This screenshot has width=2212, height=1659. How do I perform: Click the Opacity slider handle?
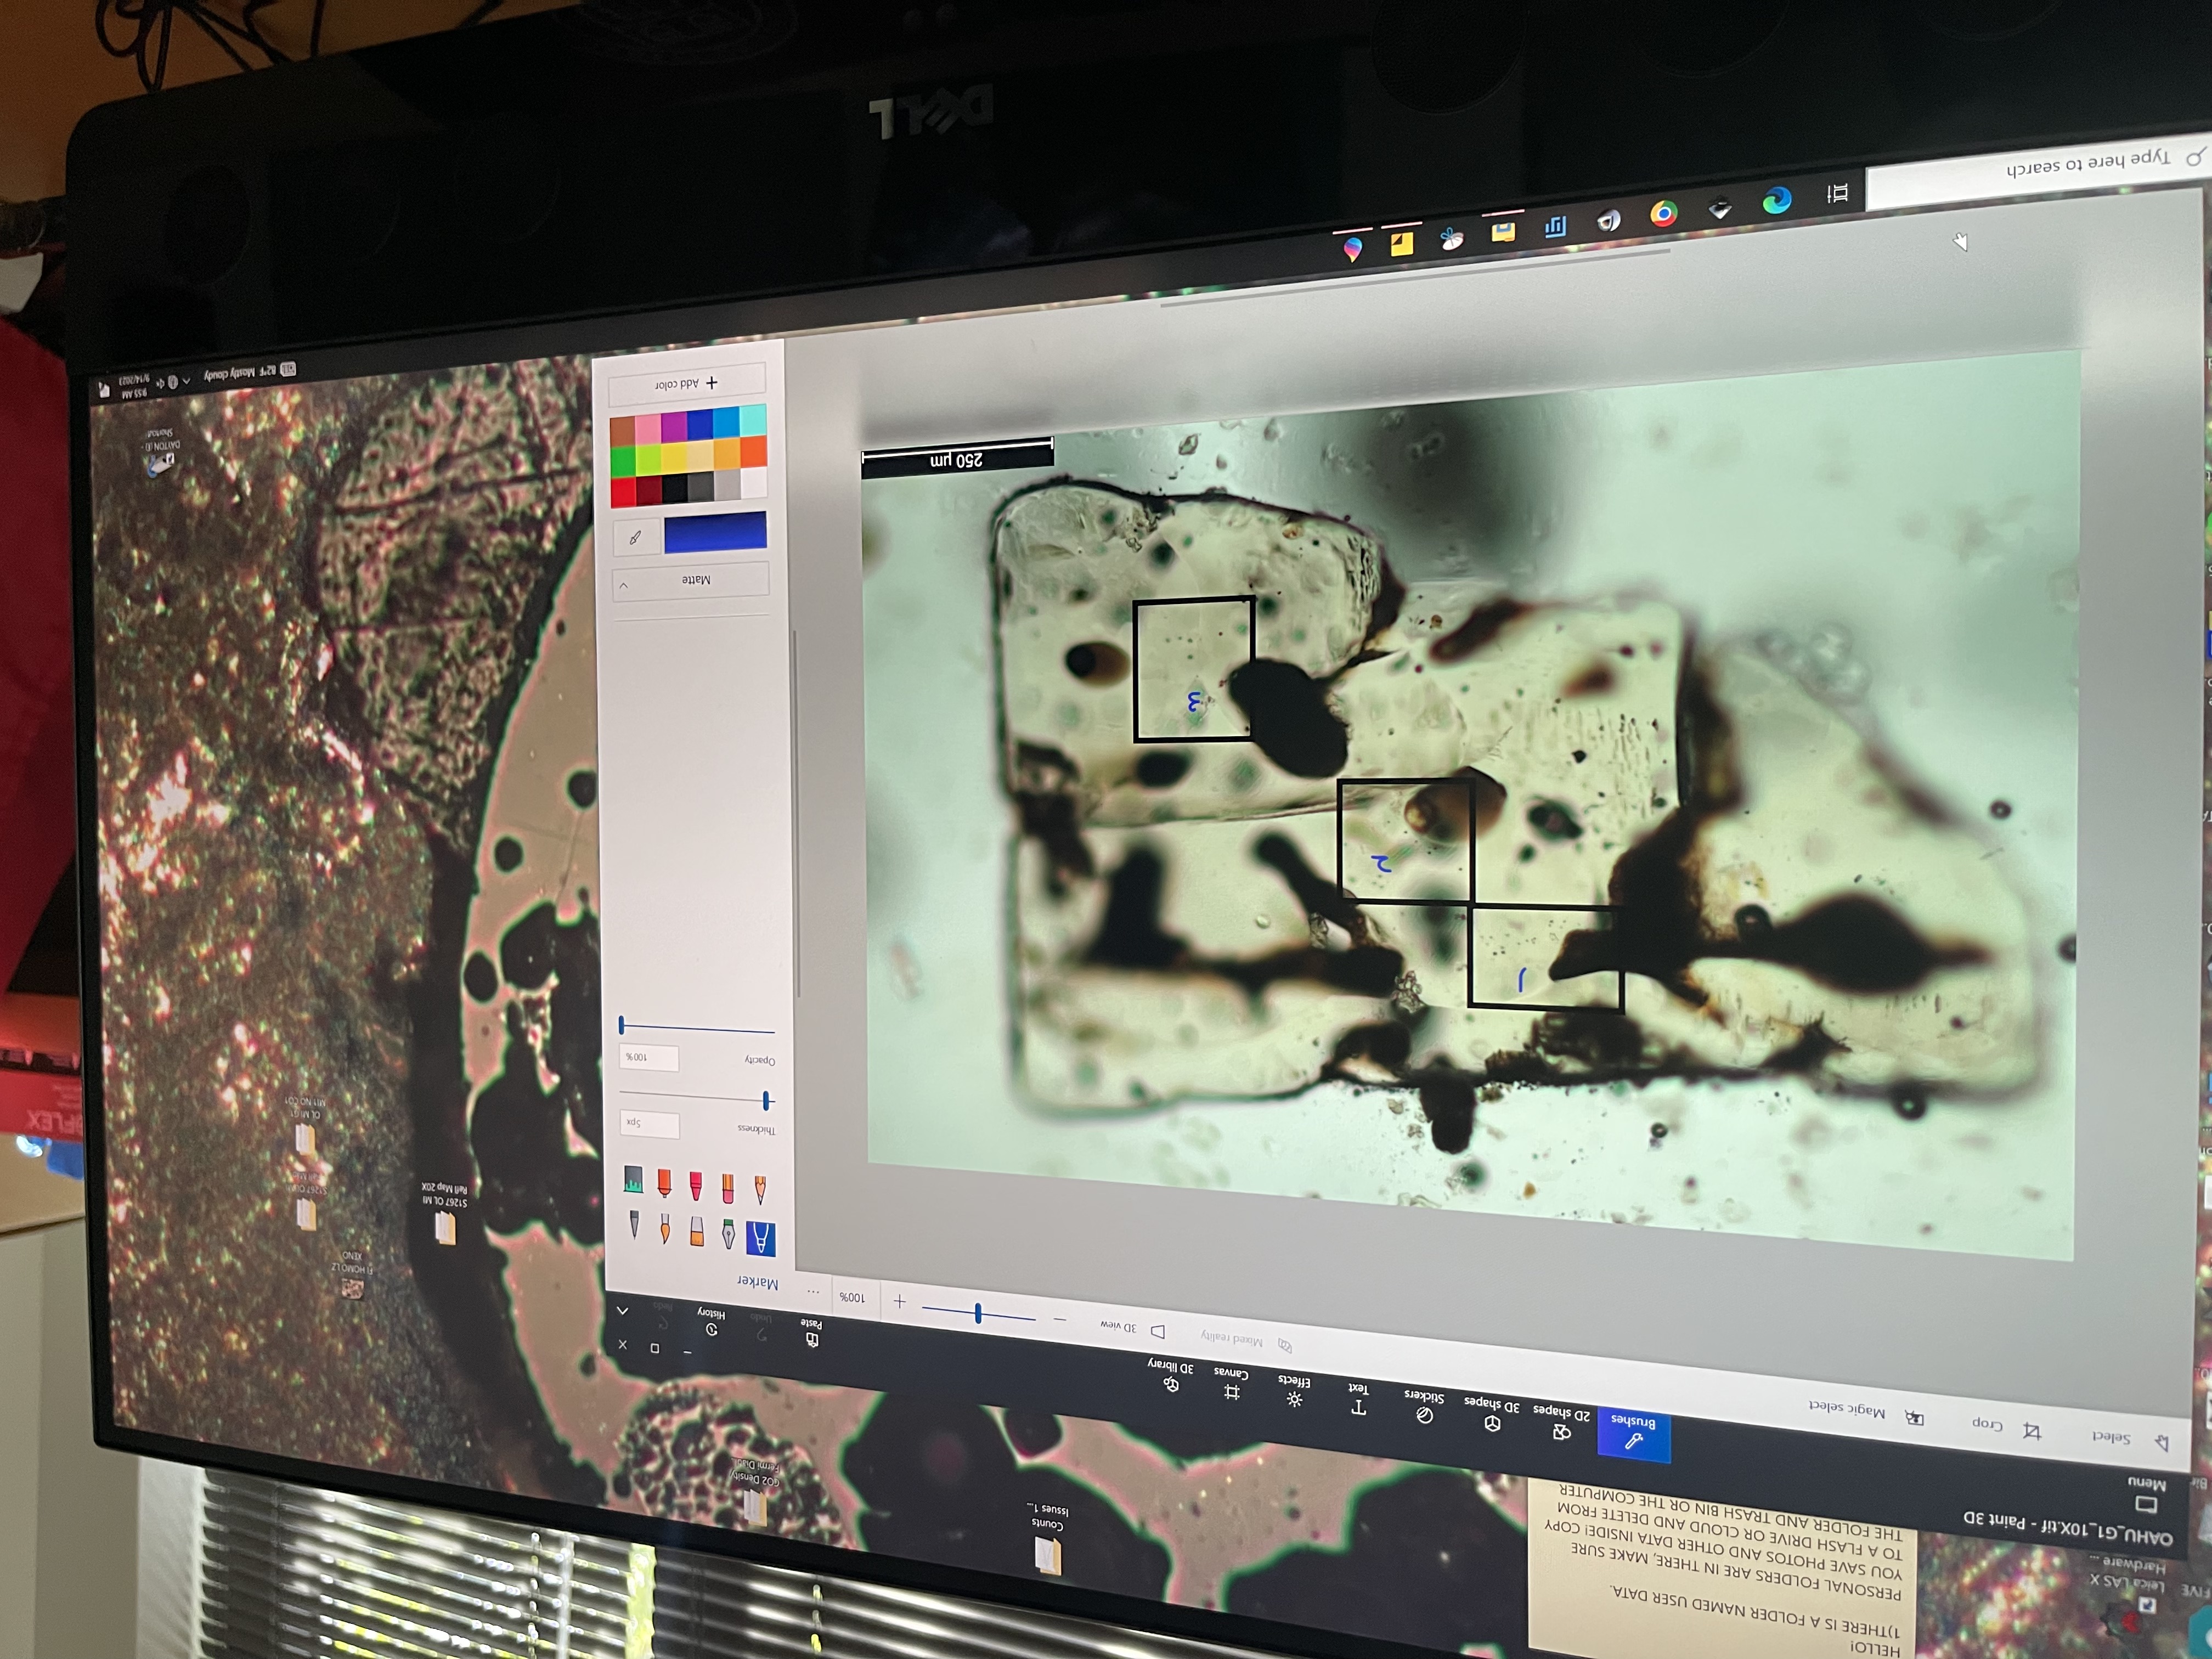(x=621, y=1024)
